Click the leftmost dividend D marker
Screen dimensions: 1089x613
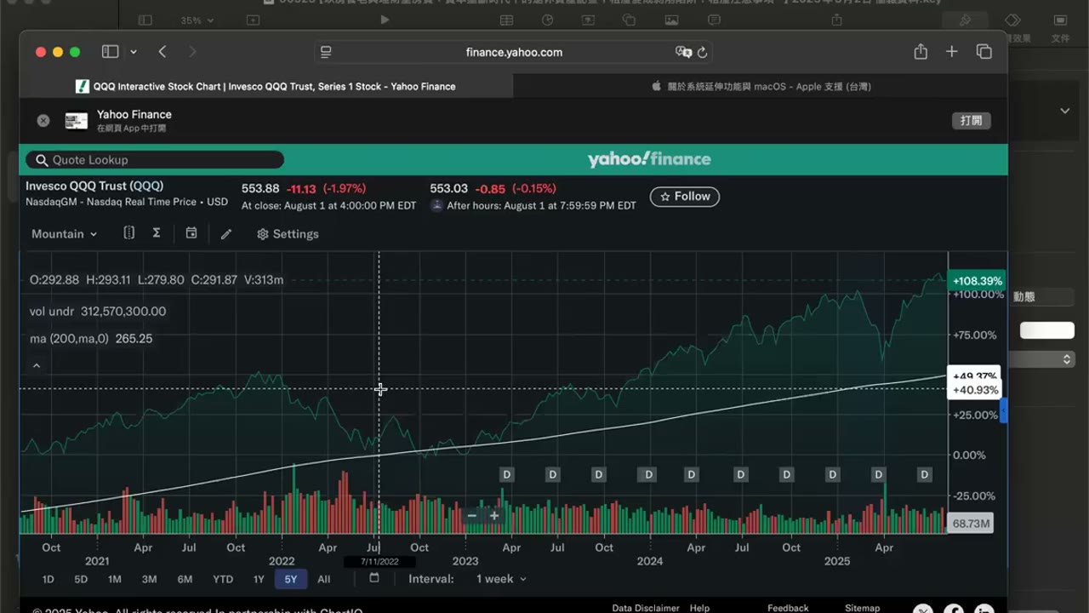click(507, 474)
